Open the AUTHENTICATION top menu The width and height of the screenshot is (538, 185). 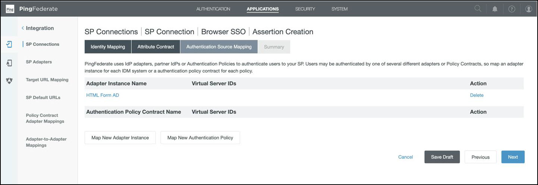point(213,9)
